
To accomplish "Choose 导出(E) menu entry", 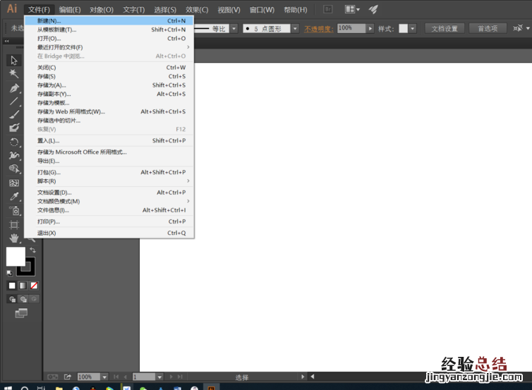I will pos(109,161).
